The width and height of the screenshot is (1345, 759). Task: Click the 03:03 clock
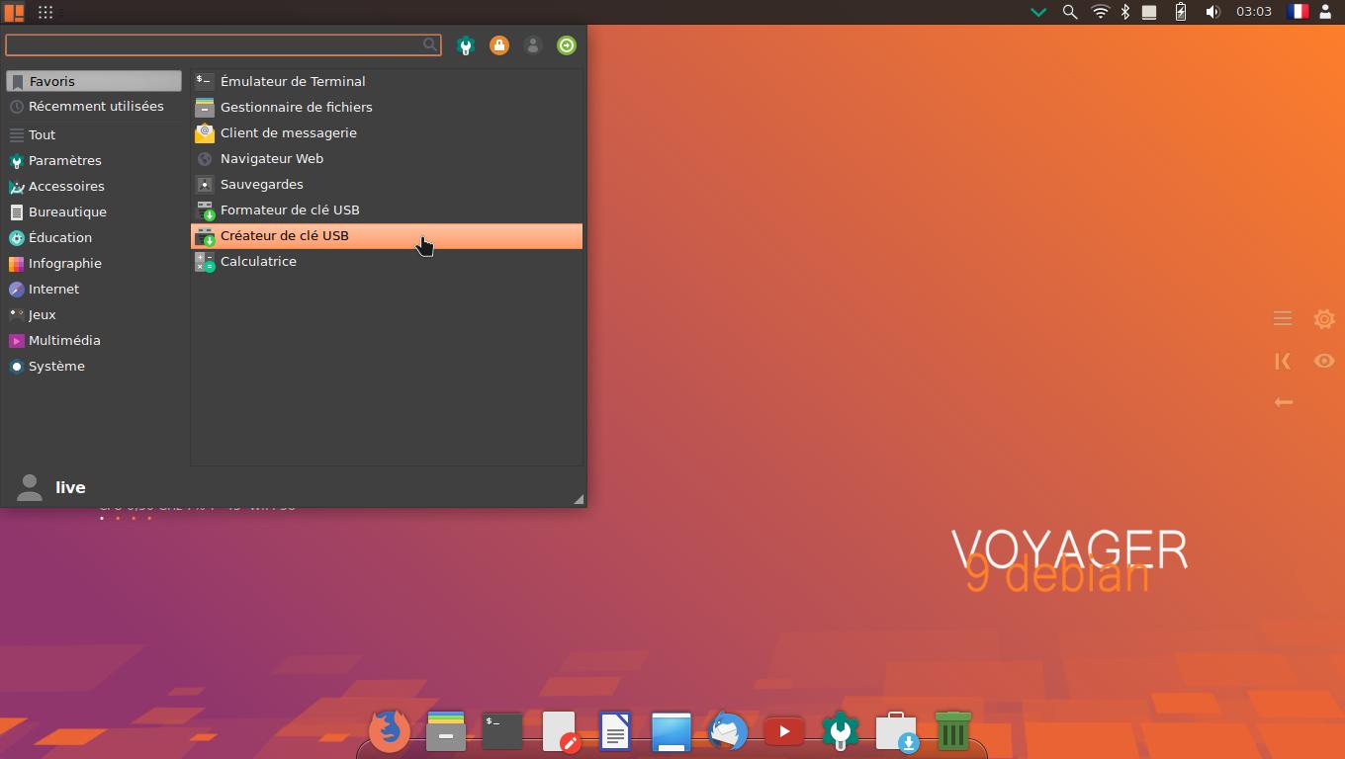click(x=1254, y=12)
